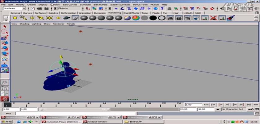The width and height of the screenshot is (260, 124).
Task: Click the playback end field showing 24.00
Action: [x=188, y=109]
